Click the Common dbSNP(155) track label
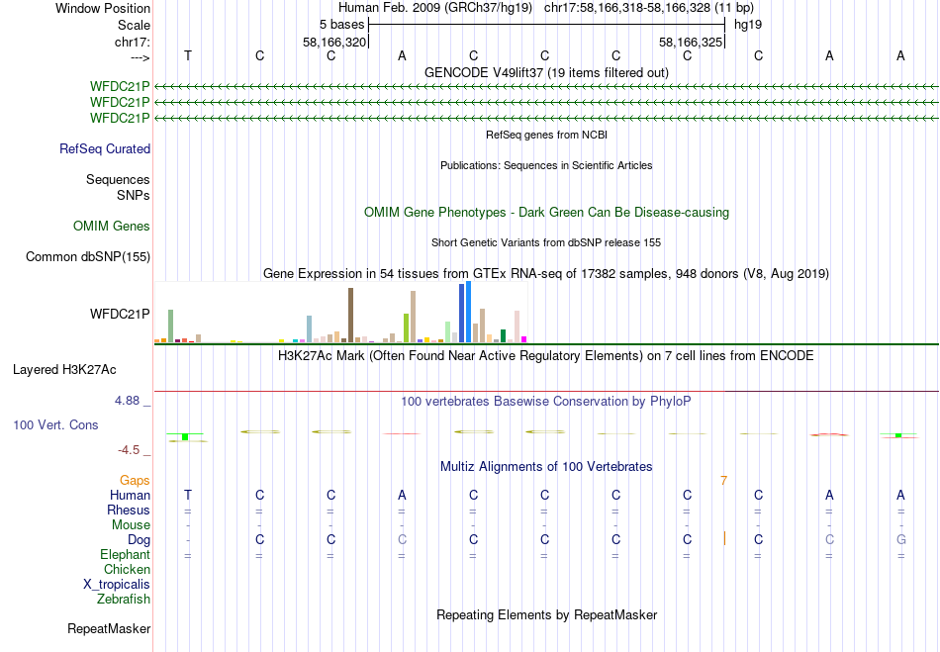 [x=87, y=256]
